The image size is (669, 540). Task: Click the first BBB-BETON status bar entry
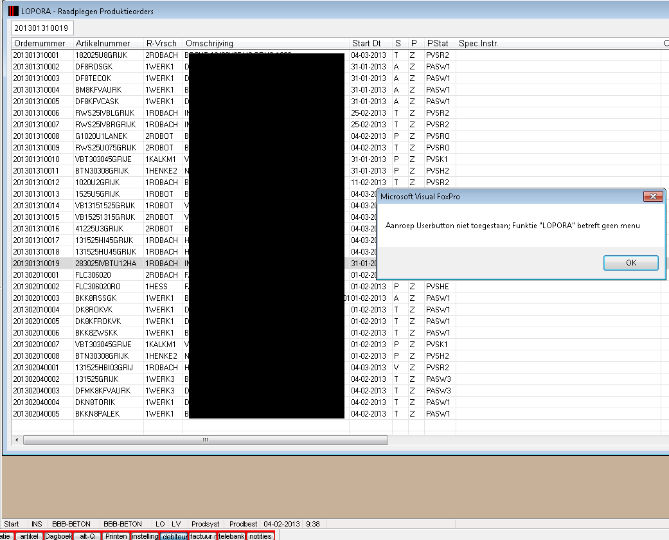tap(71, 524)
